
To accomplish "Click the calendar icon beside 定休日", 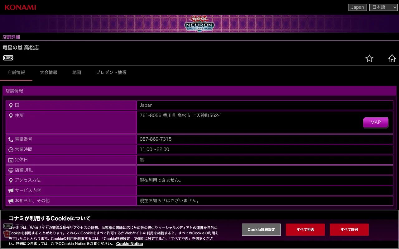I will tap(11, 160).
